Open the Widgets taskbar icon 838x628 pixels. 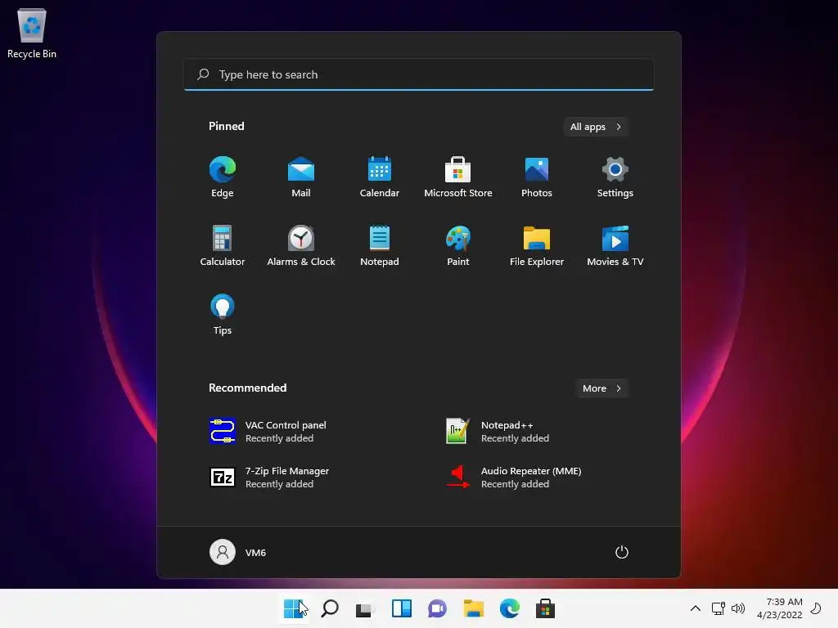(x=401, y=608)
